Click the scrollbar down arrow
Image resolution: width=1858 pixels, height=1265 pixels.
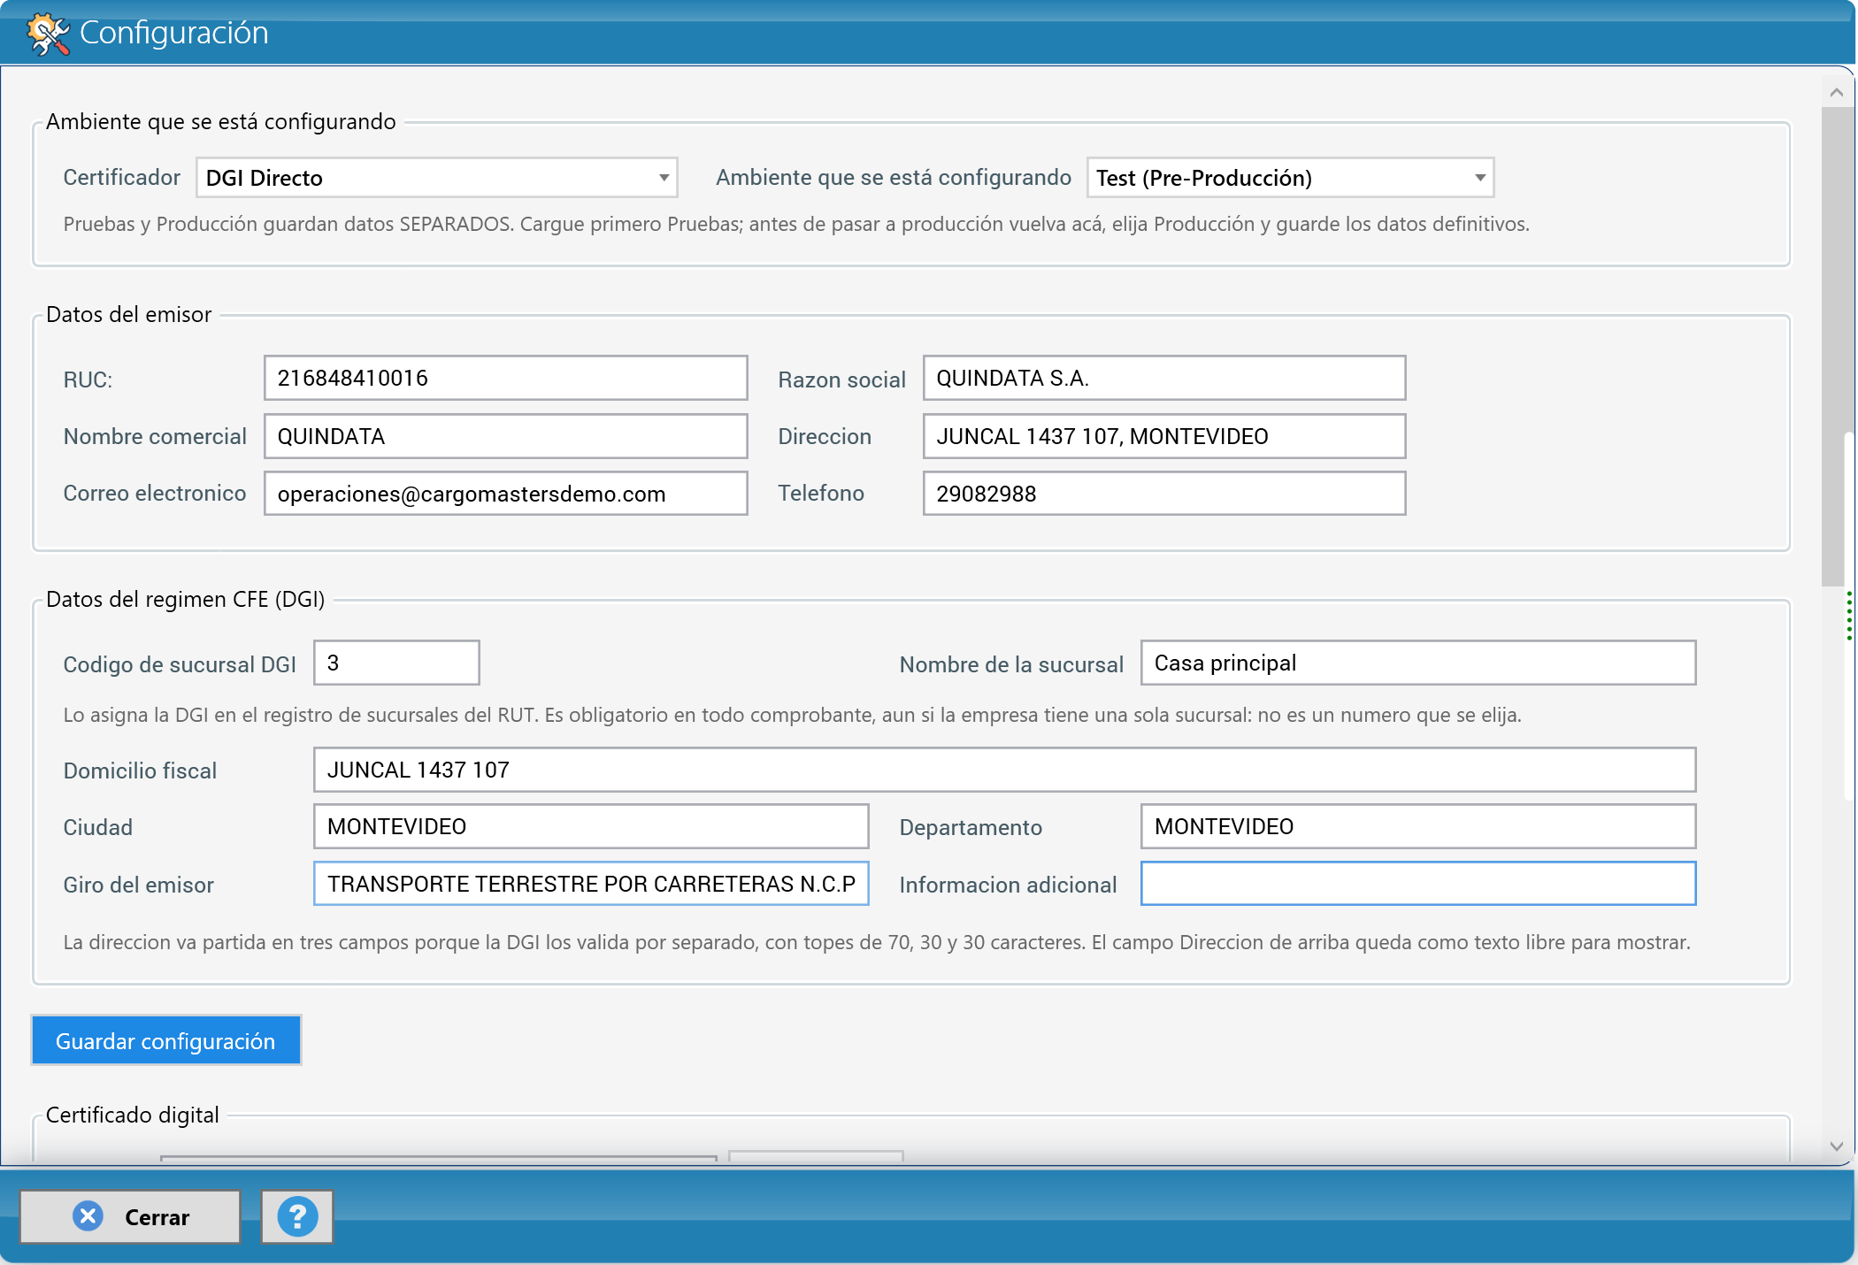coord(1837,1146)
